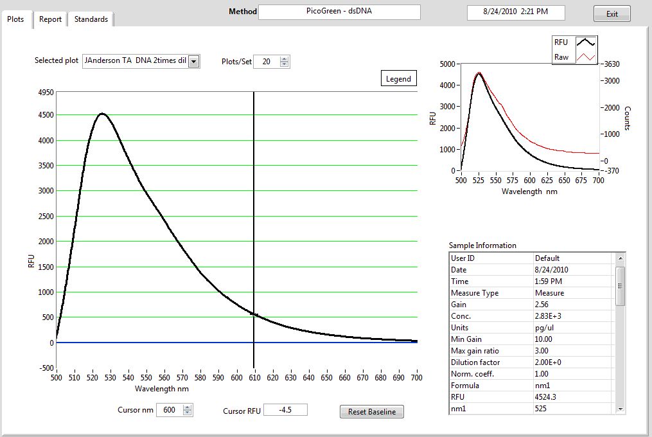Show the plot Legend
The height and width of the screenshot is (437, 652).
[398, 78]
